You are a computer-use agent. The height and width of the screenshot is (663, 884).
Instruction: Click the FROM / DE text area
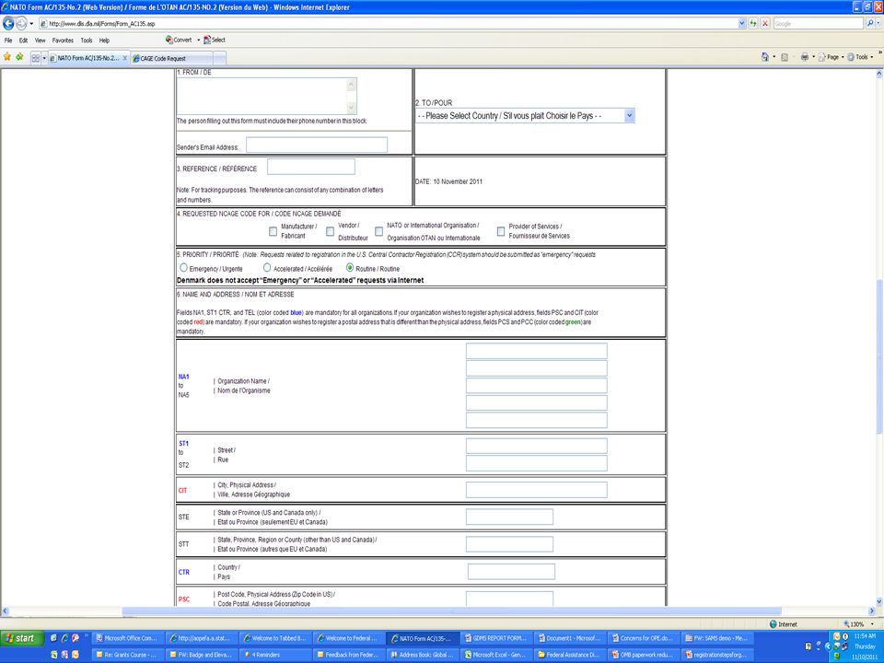coord(266,96)
